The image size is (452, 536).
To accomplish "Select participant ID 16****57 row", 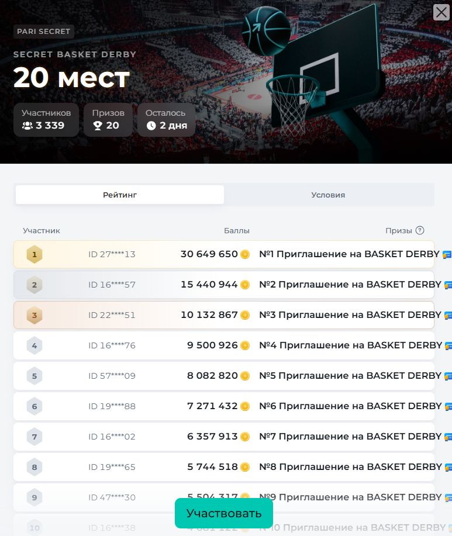I will (x=112, y=285).
